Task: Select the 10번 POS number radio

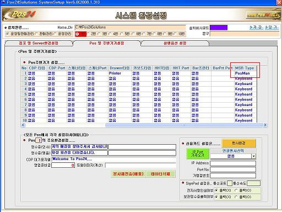Action: pos(175,34)
